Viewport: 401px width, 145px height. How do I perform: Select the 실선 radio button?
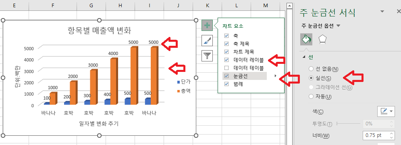(x=311, y=78)
